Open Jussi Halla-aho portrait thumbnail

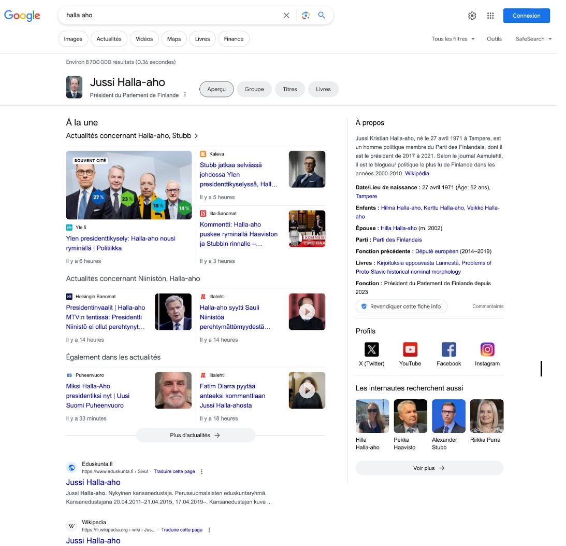pyautogui.click(x=74, y=87)
